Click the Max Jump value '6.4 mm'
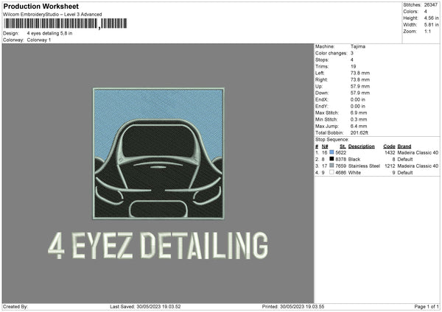The height and width of the screenshot is (312, 442). coord(359,126)
